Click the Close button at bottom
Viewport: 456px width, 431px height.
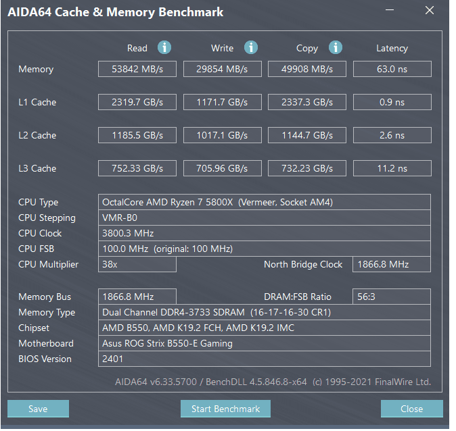[x=412, y=409]
